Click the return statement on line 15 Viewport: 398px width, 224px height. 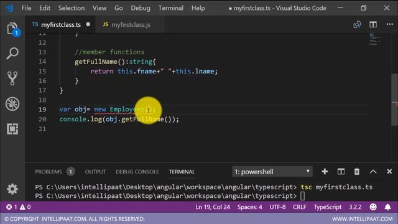click(x=154, y=72)
